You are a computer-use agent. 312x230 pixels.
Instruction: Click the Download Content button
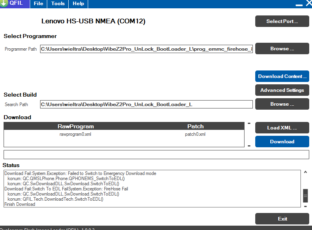click(282, 76)
